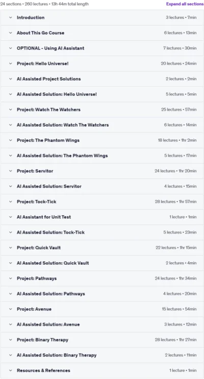Expand the AI Assistant for Unit Test chevron
The image size is (204, 379).
[10, 217]
